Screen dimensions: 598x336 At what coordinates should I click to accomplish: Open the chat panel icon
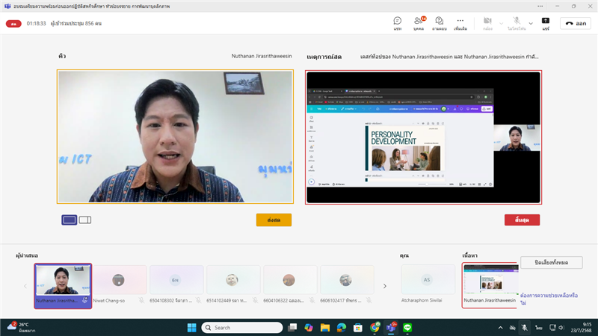coord(397,22)
